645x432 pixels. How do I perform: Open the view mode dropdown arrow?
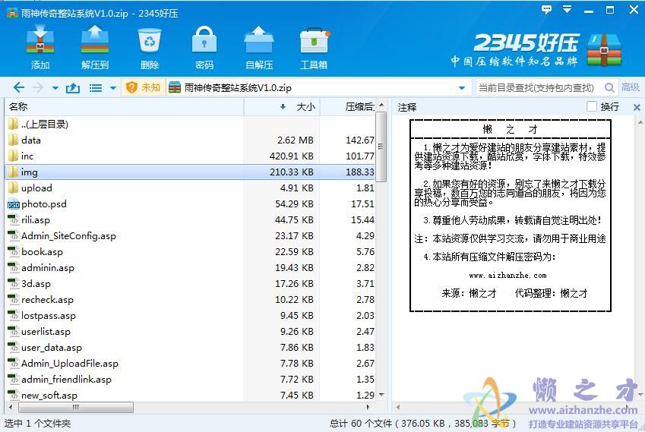coord(113,88)
